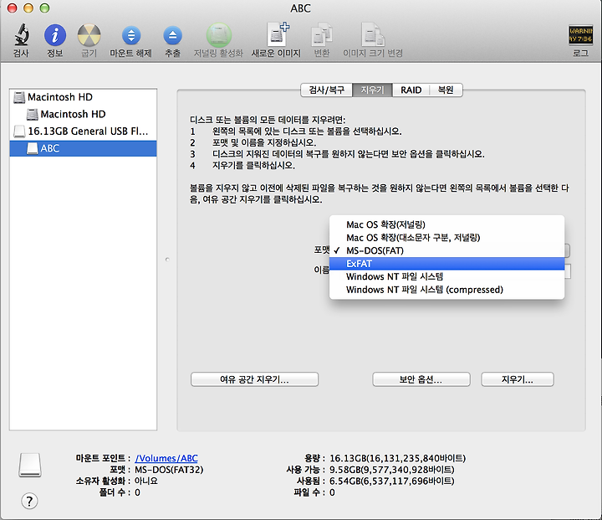This screenshot has height=520, width=602.
Task: Click the 여유 공간 지우기... button
Action: (x=254, y=379)
